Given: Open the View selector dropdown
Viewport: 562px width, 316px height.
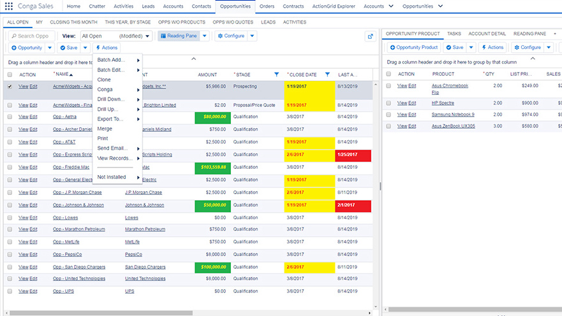Looking at the screenshot, I should 115,36.
